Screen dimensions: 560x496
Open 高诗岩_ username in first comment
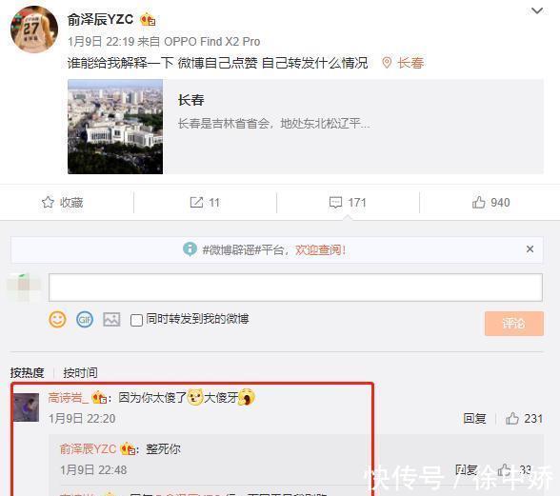point(68,397)
